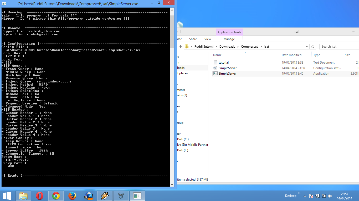Click the Desktop toolbar label on taskbar
The height and width of the screenshot is (201, 359).
pyautogui.click(x=291, y=196)
